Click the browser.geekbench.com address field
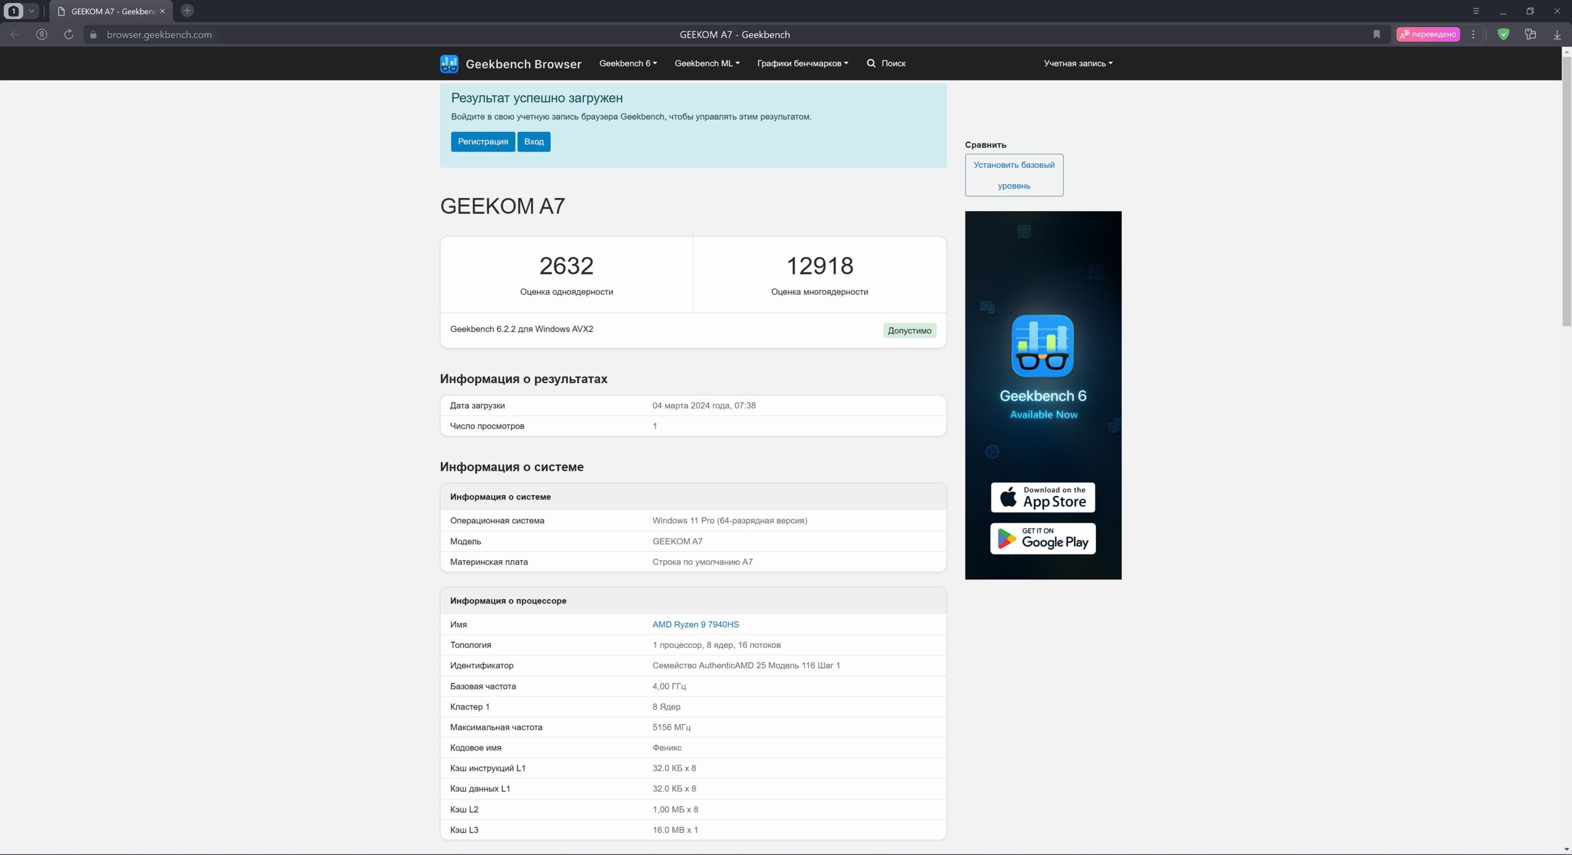 [159, 35]
